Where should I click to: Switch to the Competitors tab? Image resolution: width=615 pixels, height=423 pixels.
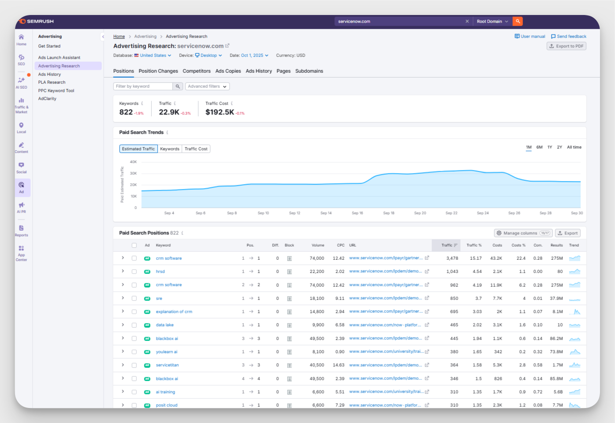pyautogui.click(x=196, y=71)
